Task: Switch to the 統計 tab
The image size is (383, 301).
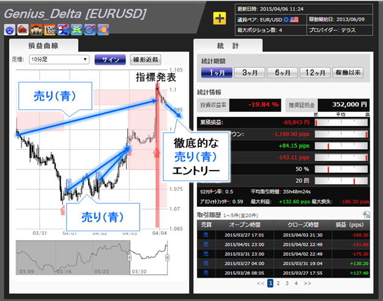Action: [228, 45]
